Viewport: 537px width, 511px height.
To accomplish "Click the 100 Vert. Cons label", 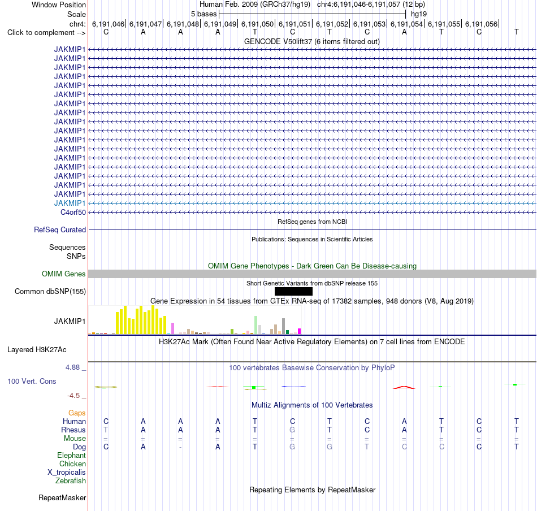I will (x=32, y=381).
